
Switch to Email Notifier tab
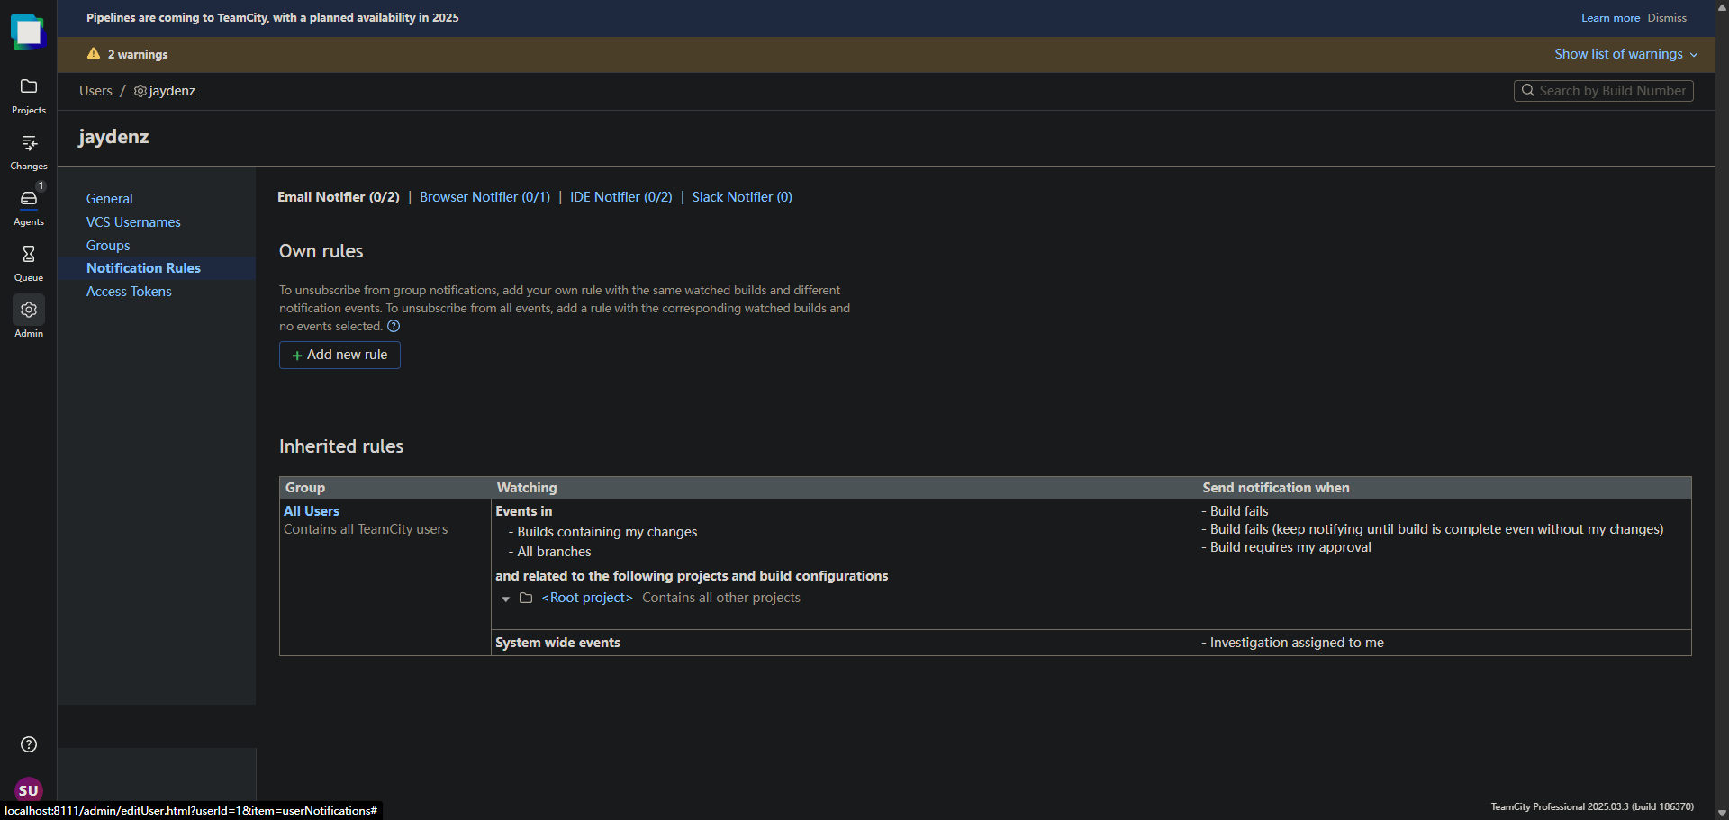point(338,197)
